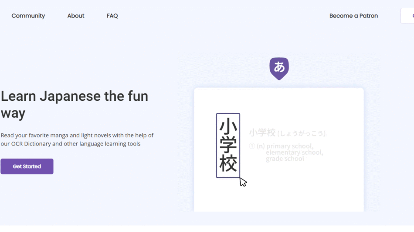Click the 学 character in the kanji box

point(228,146)
